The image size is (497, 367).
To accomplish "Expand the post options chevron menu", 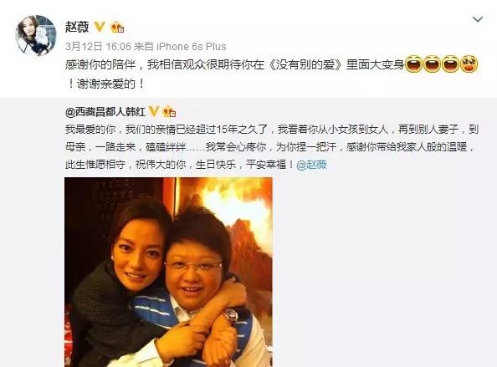I will 478,19.
